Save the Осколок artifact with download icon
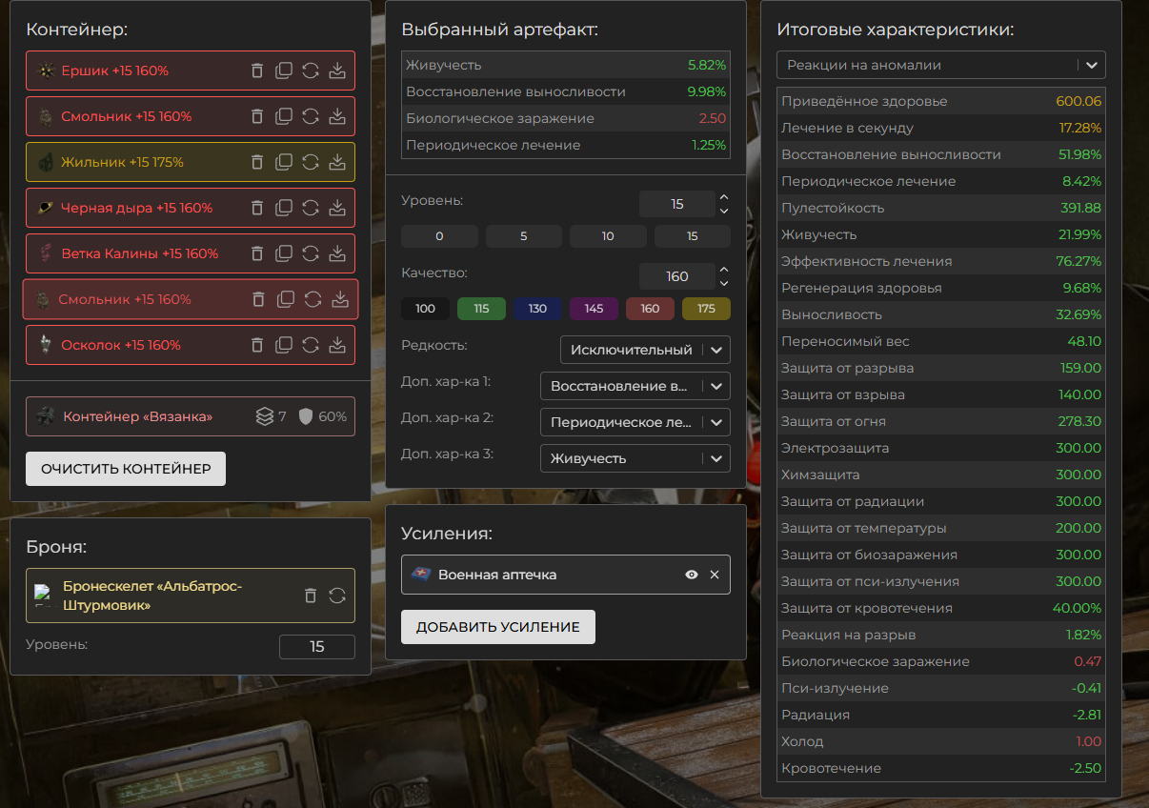1149x808 pixels. point(336,345)
